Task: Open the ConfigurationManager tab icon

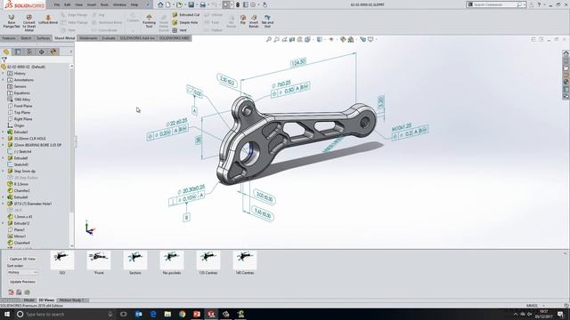Action: click(29, 52)
